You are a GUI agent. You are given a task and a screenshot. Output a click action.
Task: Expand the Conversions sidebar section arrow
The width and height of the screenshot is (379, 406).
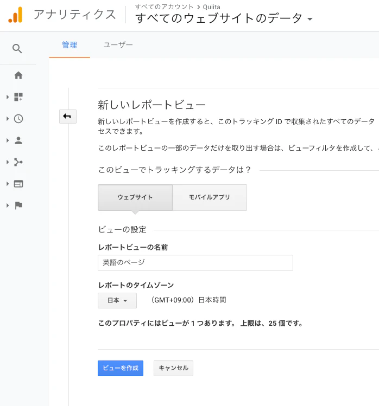[x=8, y=205]
